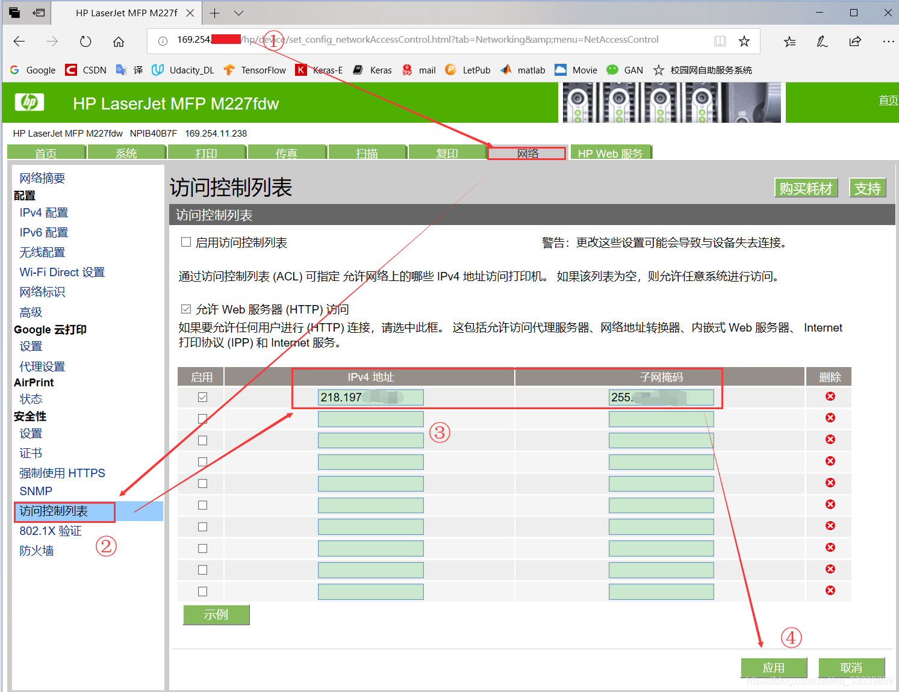Open the CSDN bookmark

point(86,70)
